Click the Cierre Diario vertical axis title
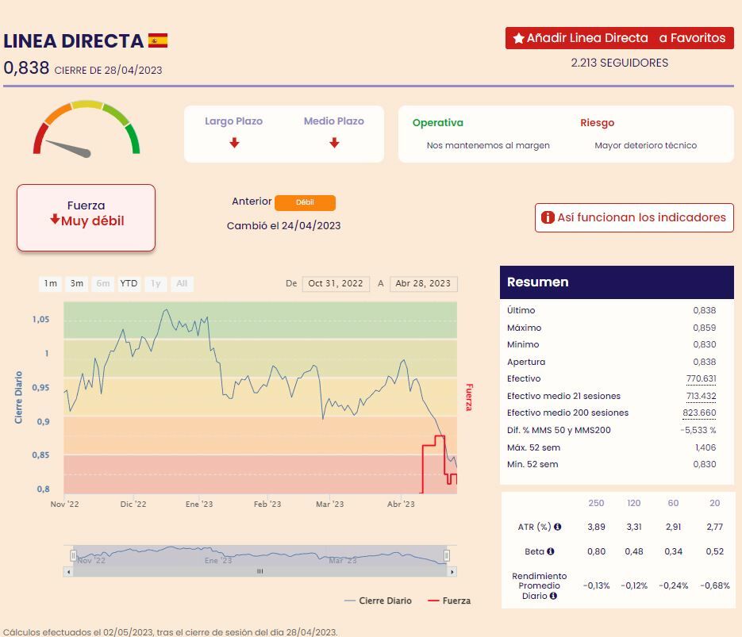This screenshot has width=742, height=637. (x=18, y=397)
